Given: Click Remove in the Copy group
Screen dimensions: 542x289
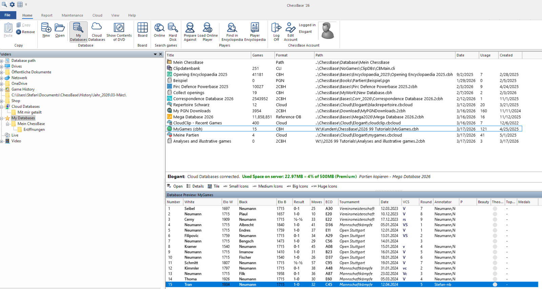Looking at the screenshot, I should click(x=26, y=32).
